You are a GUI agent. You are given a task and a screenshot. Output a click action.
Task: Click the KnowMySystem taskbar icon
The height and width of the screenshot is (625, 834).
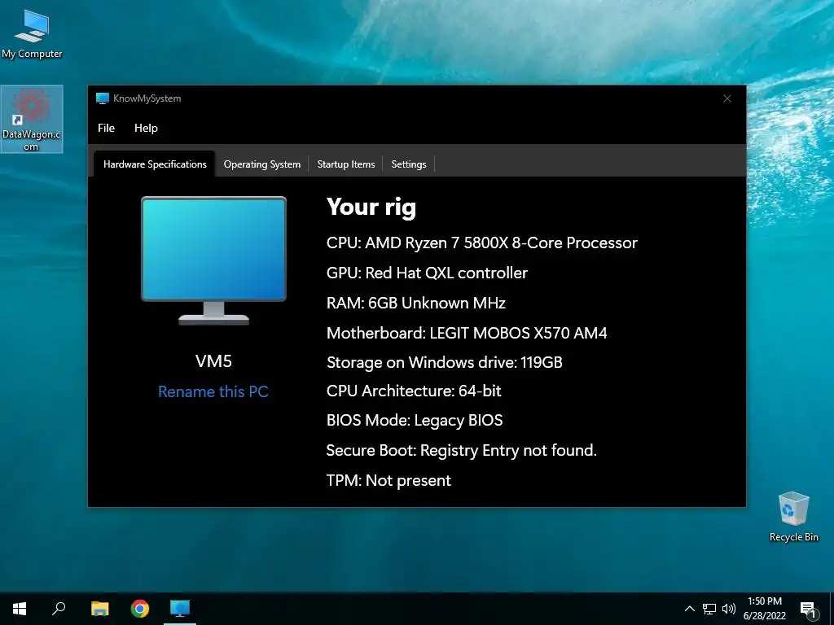pyautogui.click(x=180, y=609)
